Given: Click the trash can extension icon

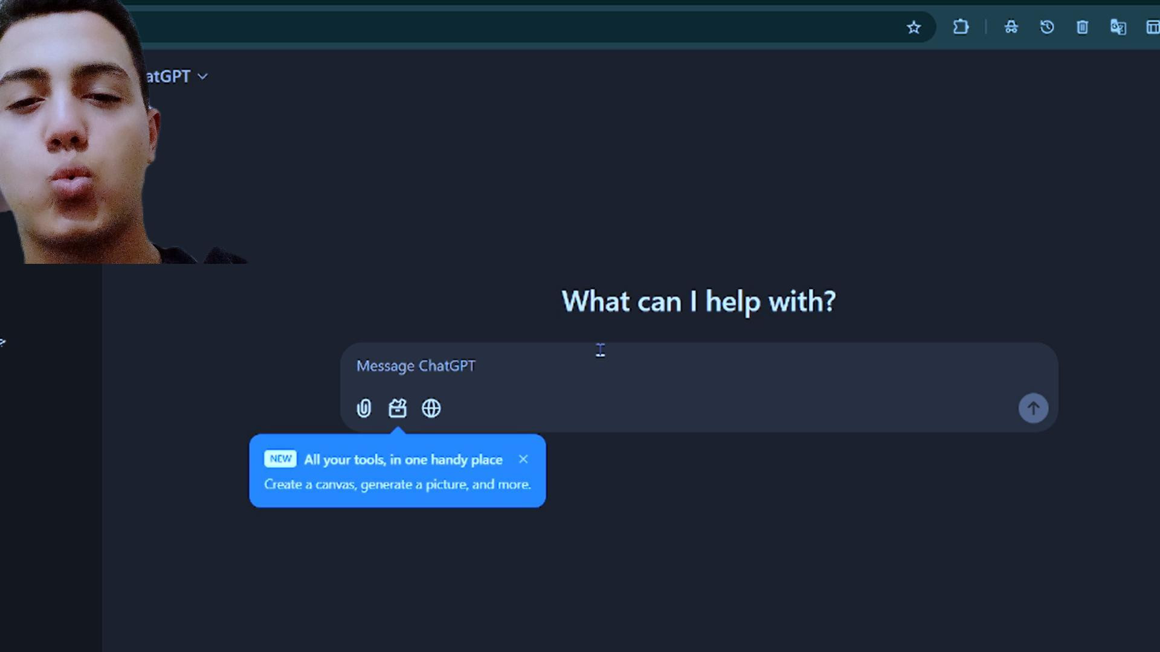Looking at the screenshot, I should click(x=1082, y=27).
